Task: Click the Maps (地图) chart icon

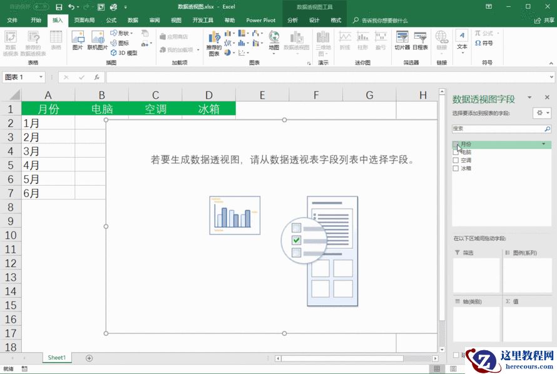Action: tap(274, 42)
